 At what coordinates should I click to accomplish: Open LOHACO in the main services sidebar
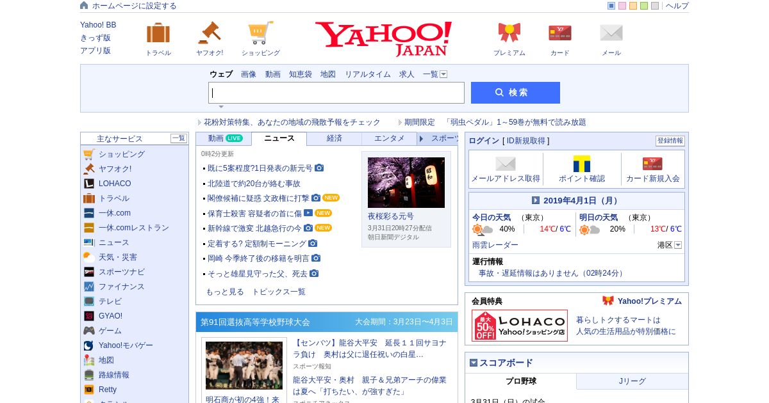115,184
